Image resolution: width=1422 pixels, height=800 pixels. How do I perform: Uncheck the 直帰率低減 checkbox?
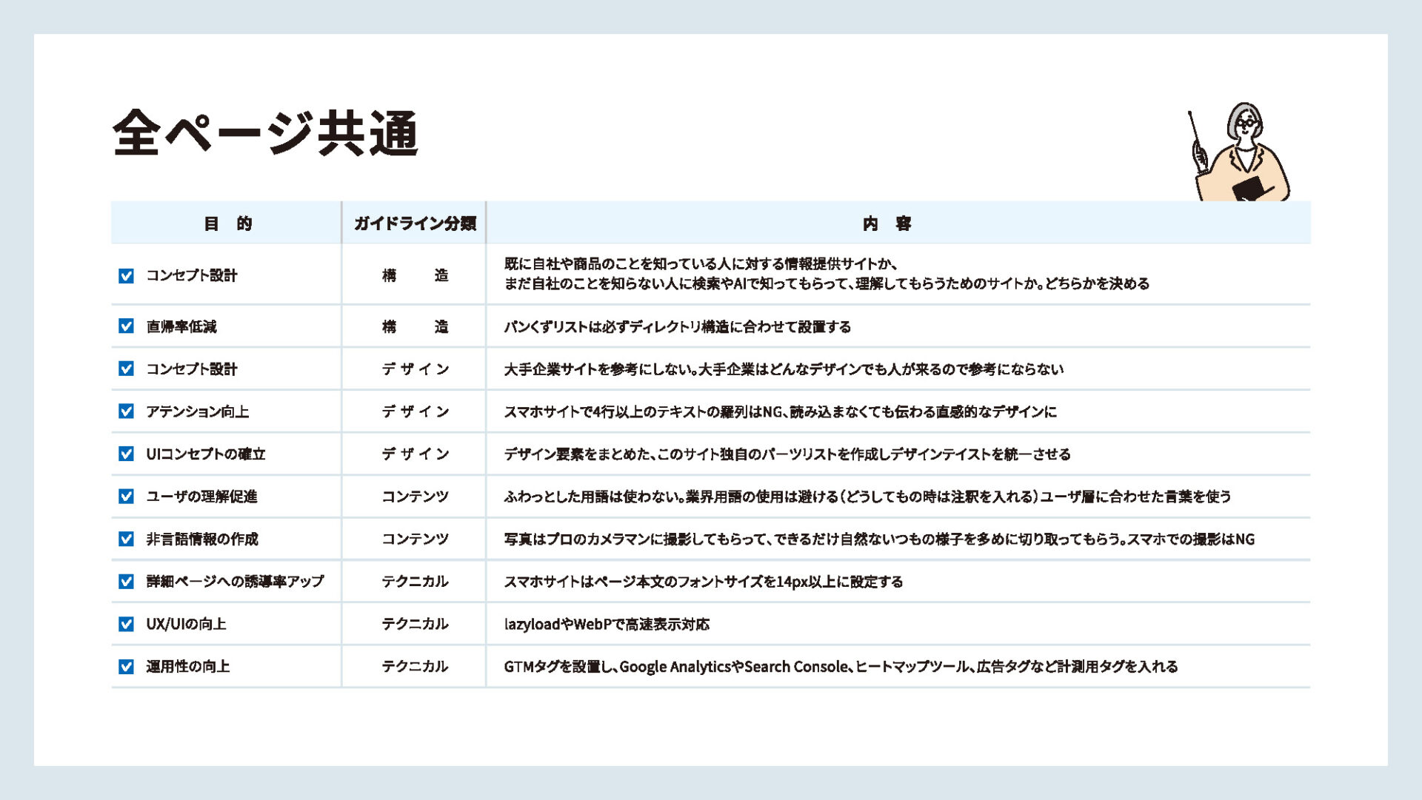click(126, 326)
